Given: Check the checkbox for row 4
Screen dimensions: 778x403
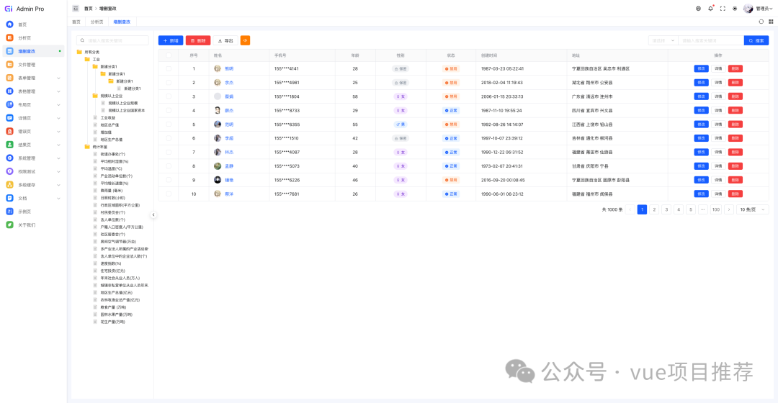Looking at the screenshot, I should click(x=169, y=111).
